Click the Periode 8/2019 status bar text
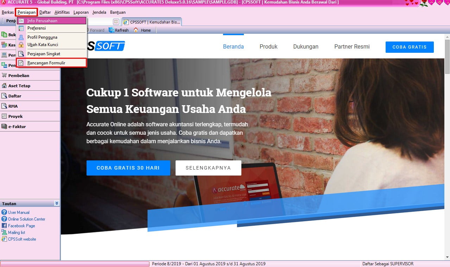 coord(209,264)
